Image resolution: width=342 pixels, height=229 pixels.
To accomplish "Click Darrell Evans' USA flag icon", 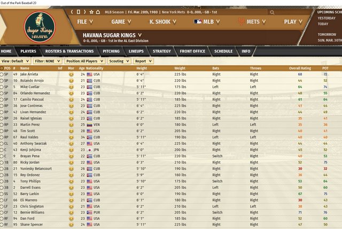I will pos(89,188).
